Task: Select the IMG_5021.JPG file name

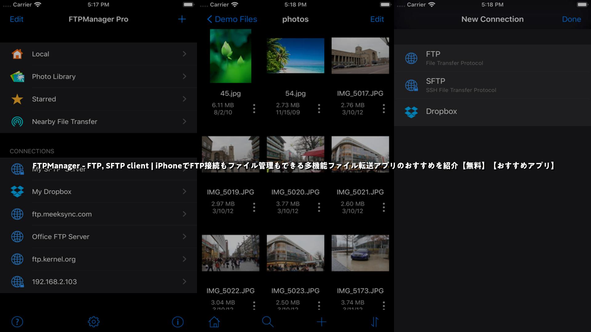Action: [360, 192]
